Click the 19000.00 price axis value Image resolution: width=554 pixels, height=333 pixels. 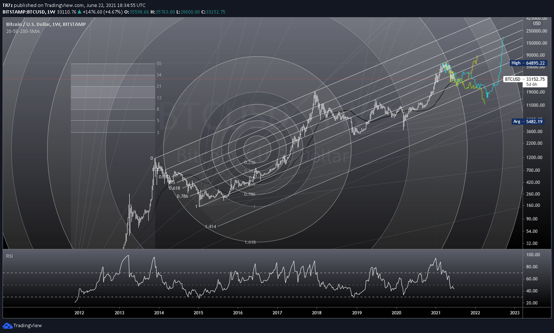click(x=535, y=92)
